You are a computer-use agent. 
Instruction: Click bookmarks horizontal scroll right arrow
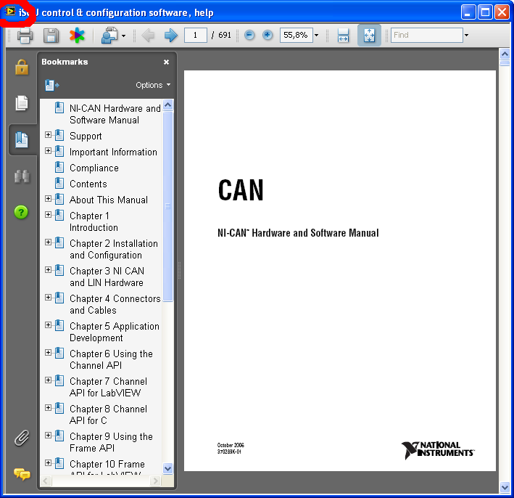point(155,481)
